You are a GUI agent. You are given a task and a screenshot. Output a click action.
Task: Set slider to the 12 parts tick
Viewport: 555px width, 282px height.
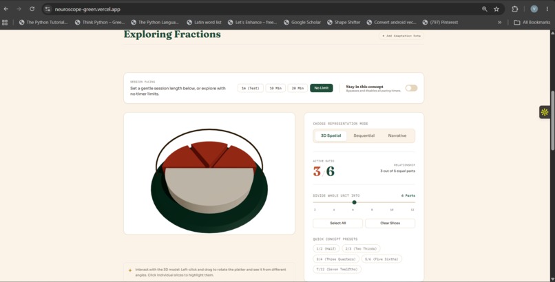pyautogui.click(x=412, y=210)
